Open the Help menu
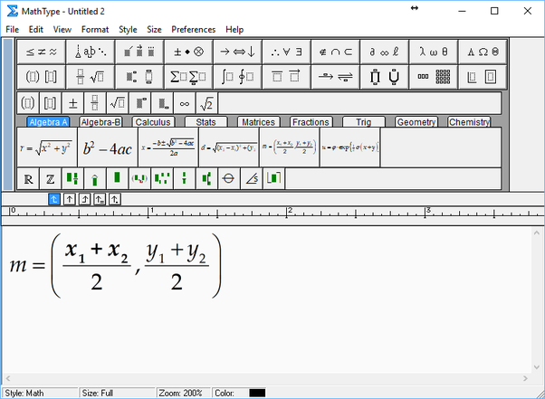This screenshot has width=545, height=399. [234, 30]
